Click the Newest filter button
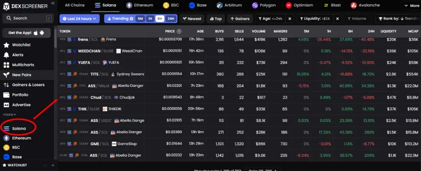The width and height of the screenshot is (421, 171). 192,19
